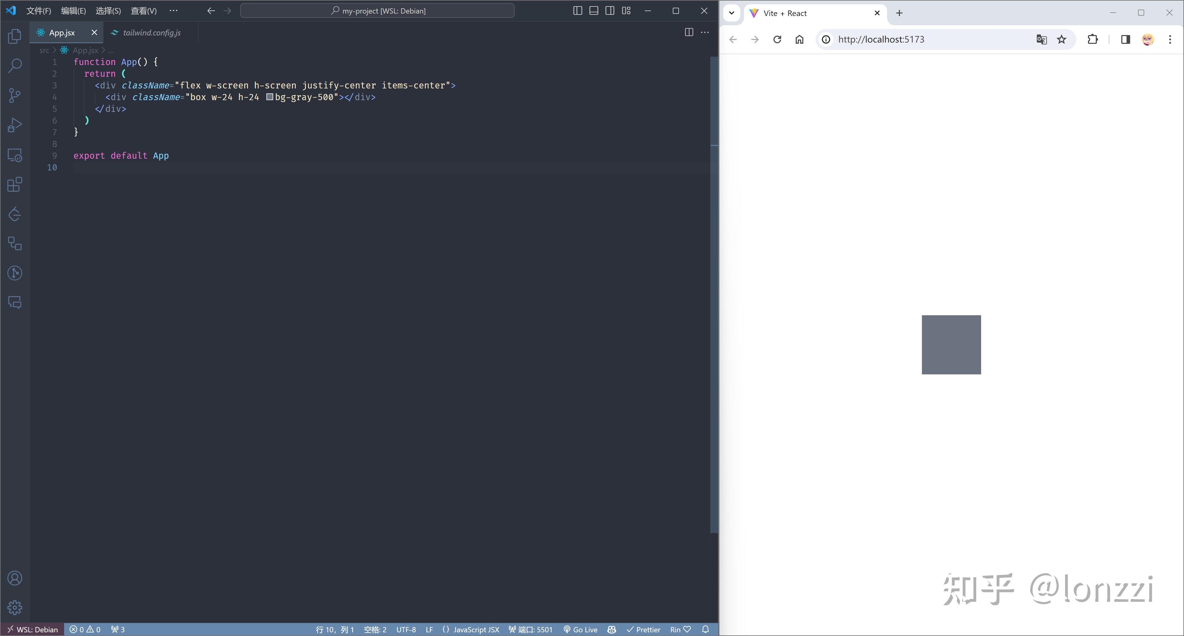Open the Remote Explorer view
The image size is (1184, 636).
coord(15,155)
